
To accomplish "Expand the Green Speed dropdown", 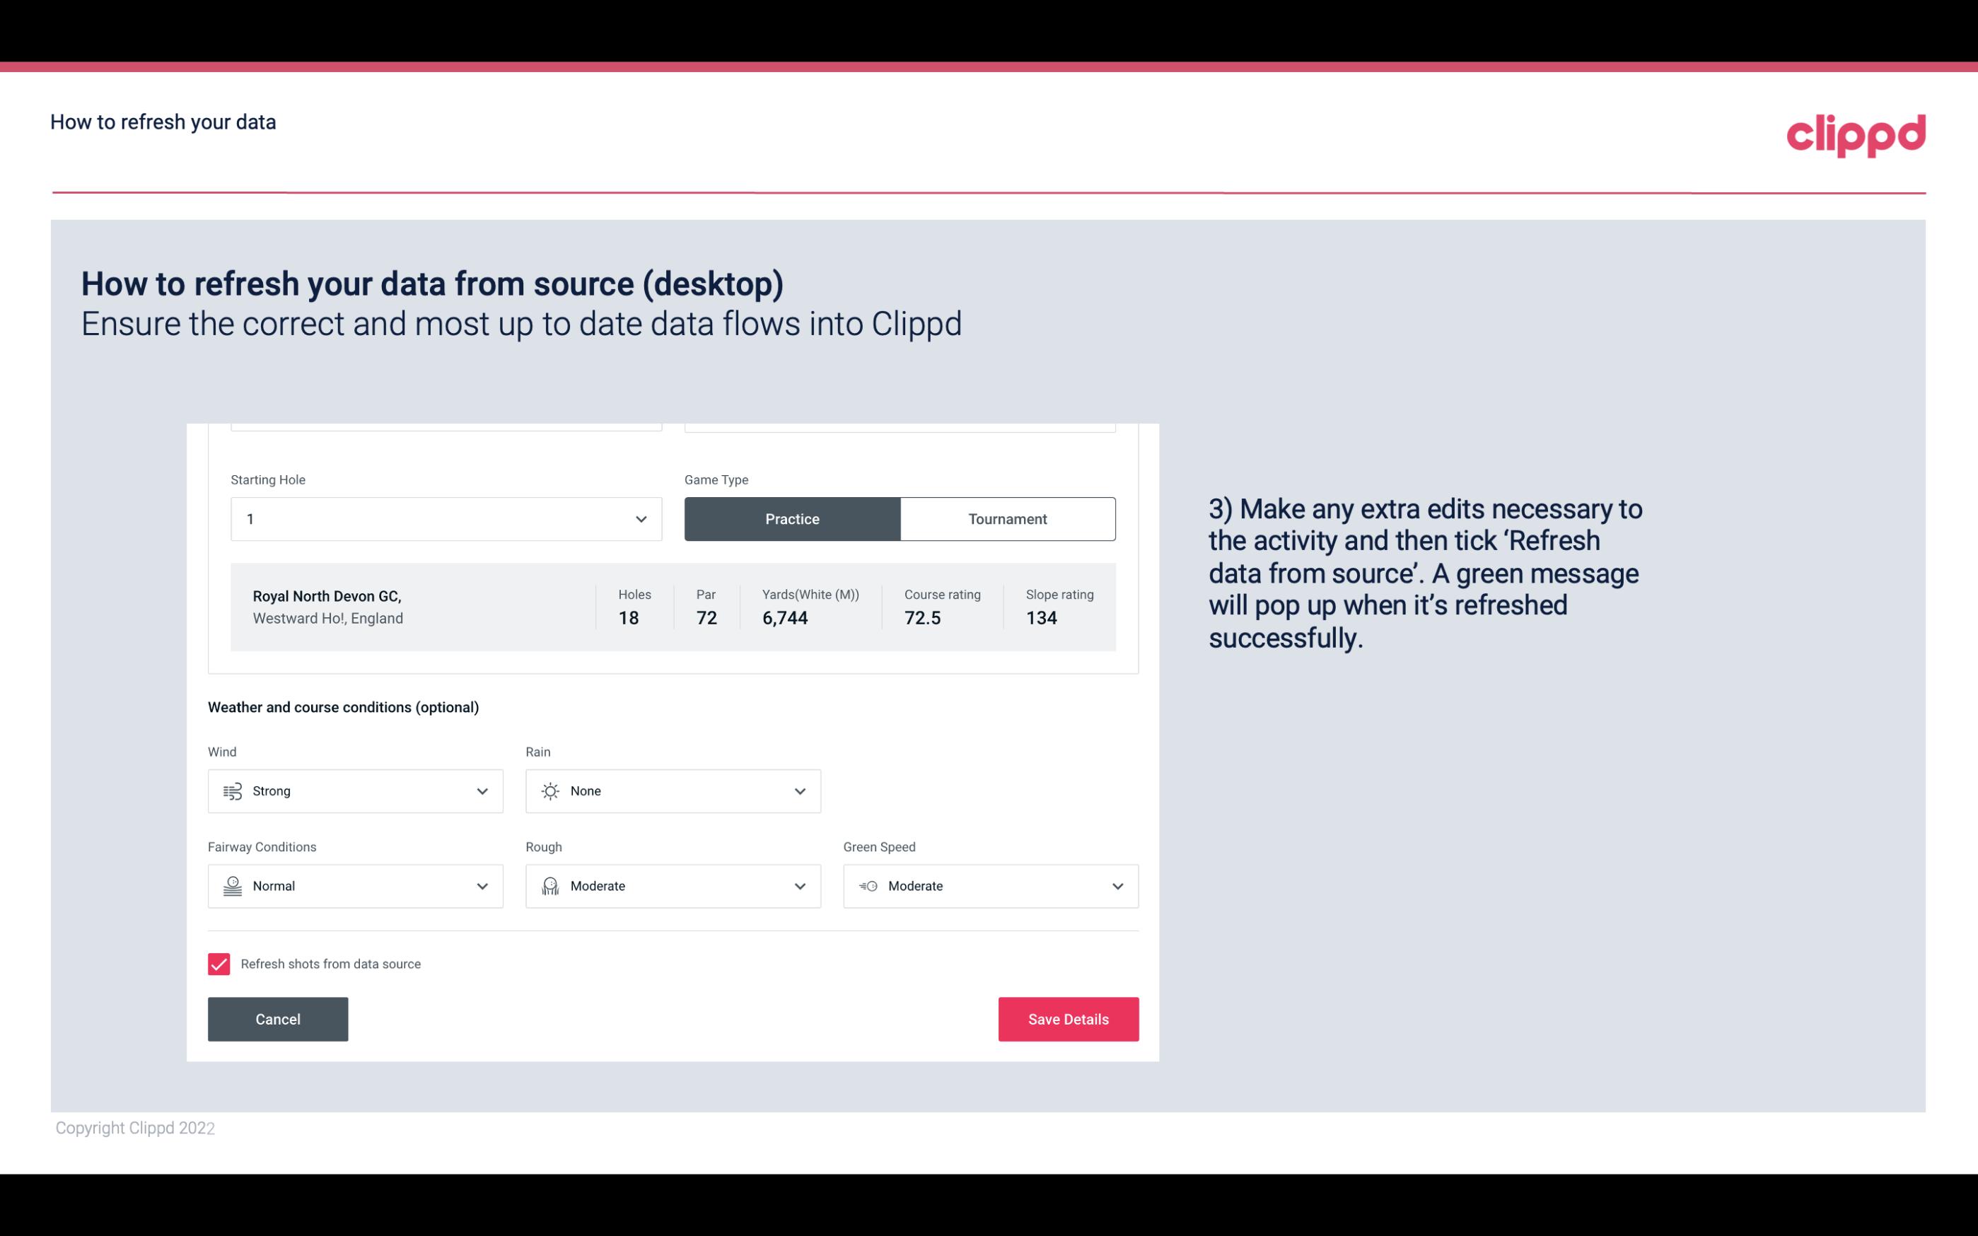I will (x=1118, y=886).
